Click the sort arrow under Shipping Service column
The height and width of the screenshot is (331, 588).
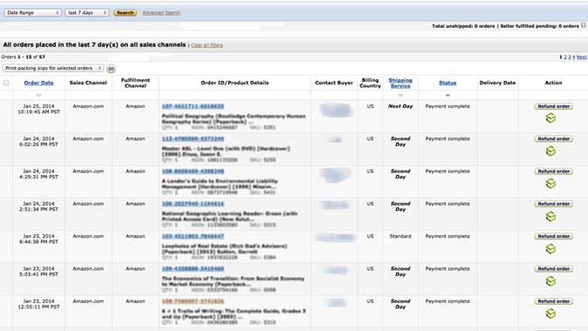coord(401,96)
